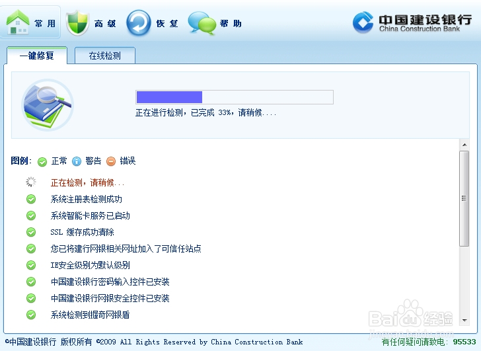
Task: Click the check icon for SSL 缓存成功清除
Action: [31, 232]
